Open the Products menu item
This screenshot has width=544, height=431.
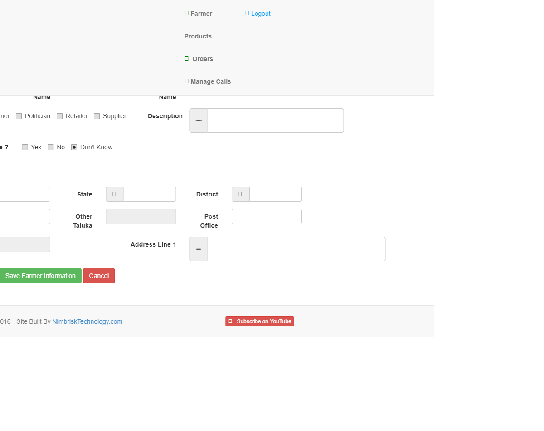point(198,36)
